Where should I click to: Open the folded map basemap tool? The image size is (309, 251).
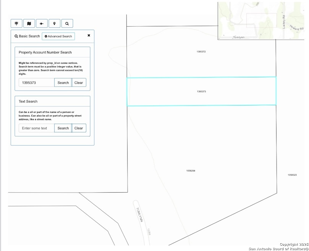(x=29, y=24)
